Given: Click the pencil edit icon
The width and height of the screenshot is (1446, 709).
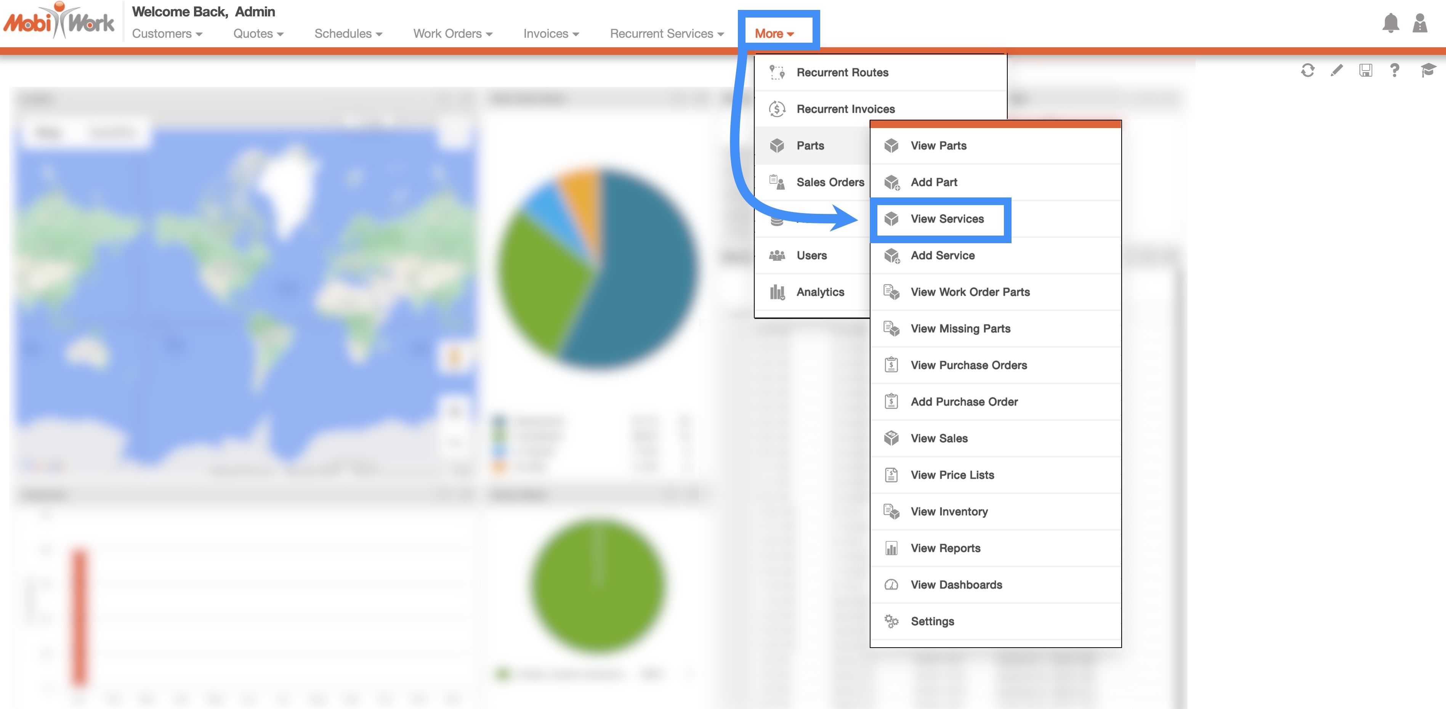Looking at the screenshot, I should (1337, 70).
